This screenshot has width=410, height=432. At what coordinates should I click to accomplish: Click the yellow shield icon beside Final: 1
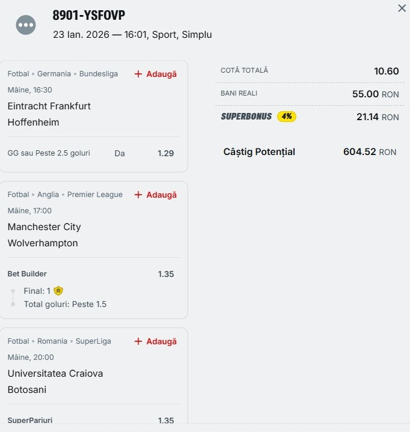pos(58,291)
